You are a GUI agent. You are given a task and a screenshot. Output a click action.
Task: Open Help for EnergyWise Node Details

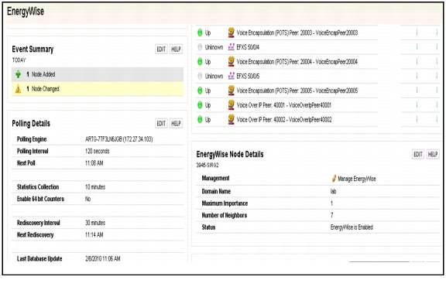[x=433, y=155]
